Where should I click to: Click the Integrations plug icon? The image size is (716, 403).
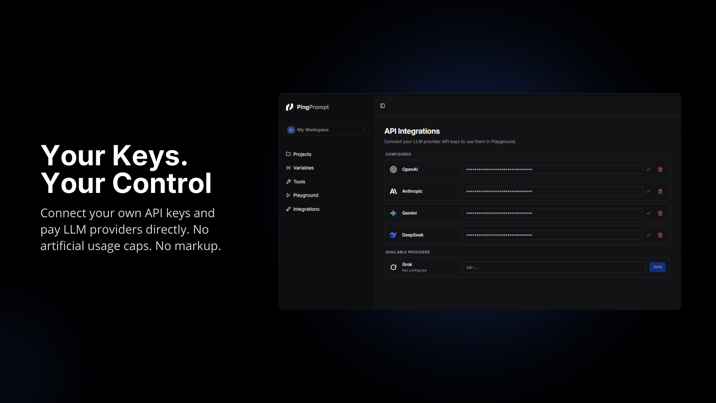pyautogui.click(x=289, y=209)
